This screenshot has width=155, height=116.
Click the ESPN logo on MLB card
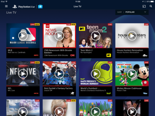pos(36,55)
